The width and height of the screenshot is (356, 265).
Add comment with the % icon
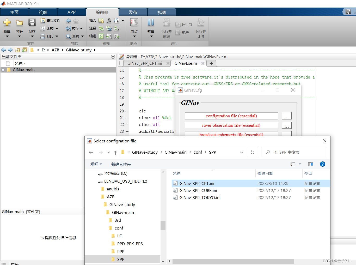(101, 28)
